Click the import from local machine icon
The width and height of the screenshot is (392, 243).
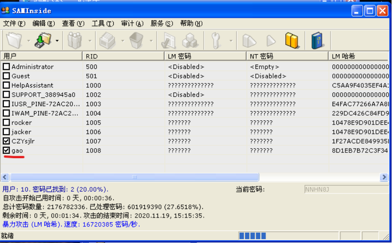pos(43,40)
